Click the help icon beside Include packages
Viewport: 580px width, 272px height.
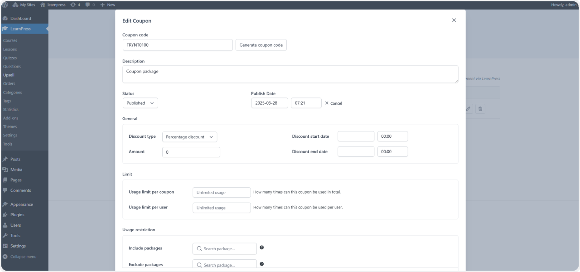tap(261, 248)
